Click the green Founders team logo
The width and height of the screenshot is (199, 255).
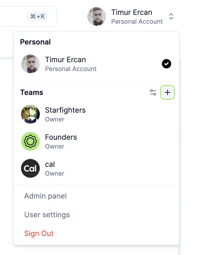(30, 141)
